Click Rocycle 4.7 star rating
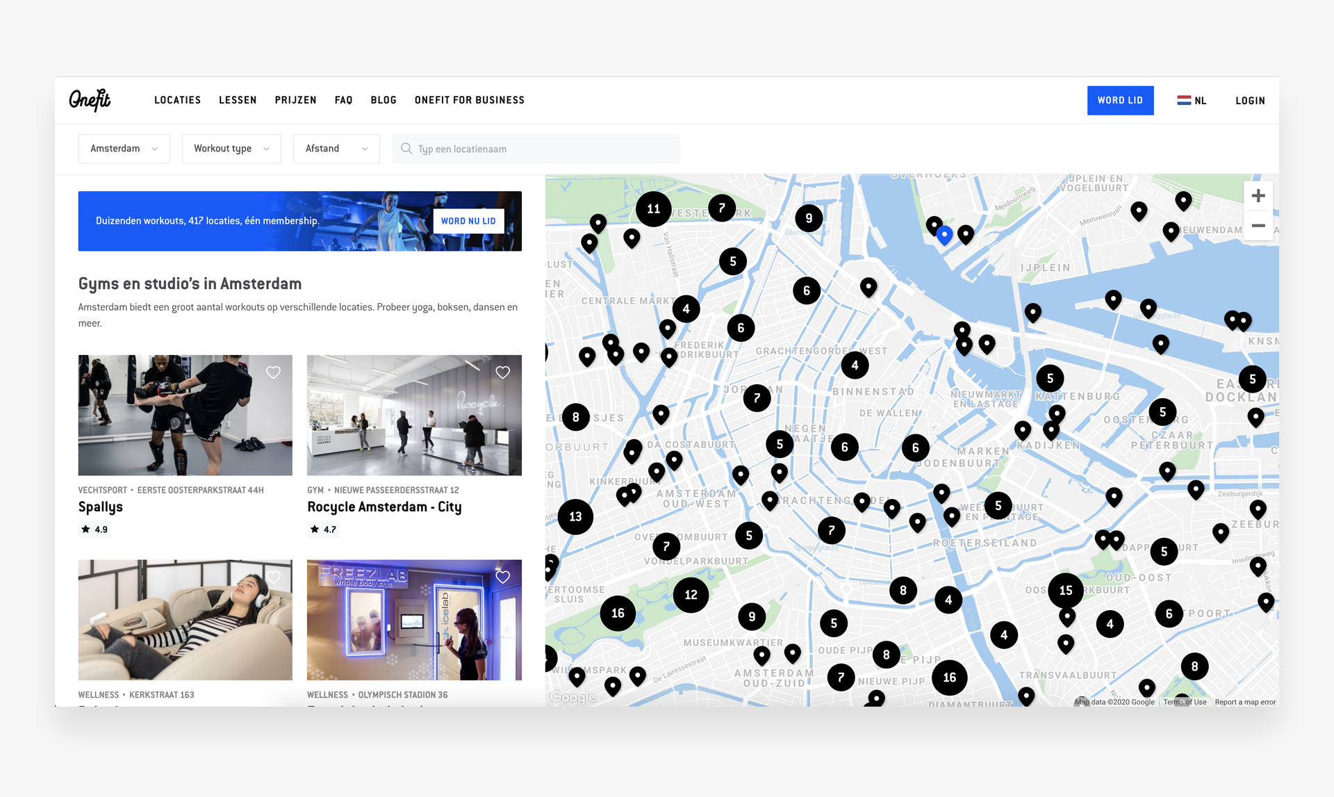Screen dimensions: 1334x797 [x=324, y=529]
